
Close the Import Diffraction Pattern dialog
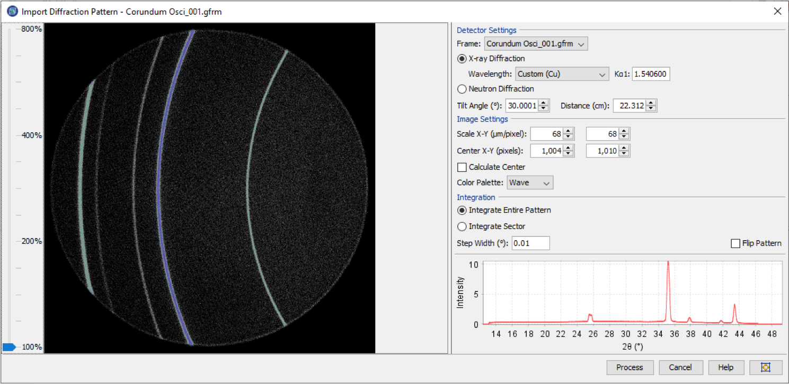click(x=777, y=11)
